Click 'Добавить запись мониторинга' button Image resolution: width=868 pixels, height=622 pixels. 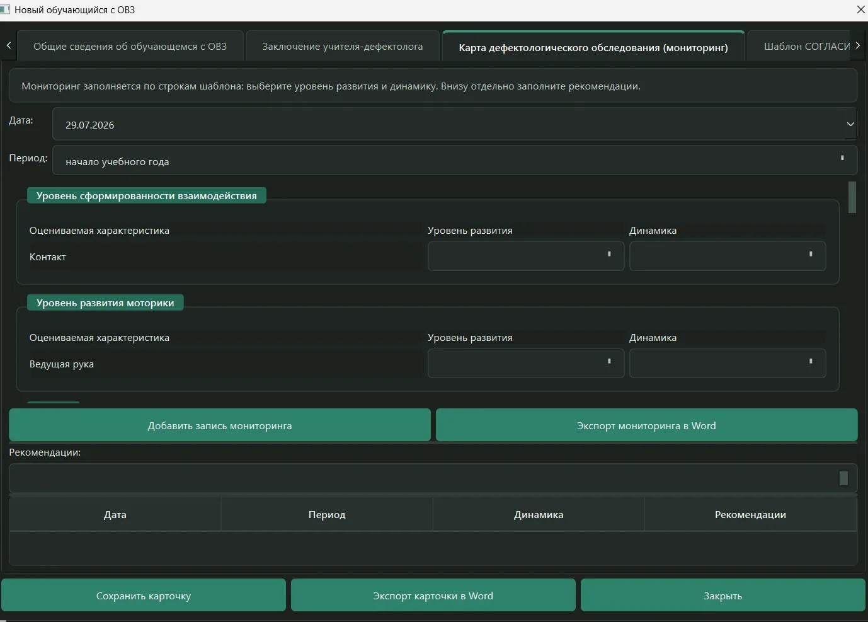220,425
